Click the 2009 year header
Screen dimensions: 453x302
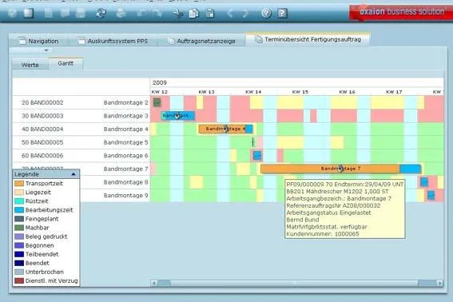(160, 82)
